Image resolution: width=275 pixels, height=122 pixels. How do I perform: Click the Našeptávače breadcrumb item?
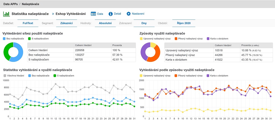tap(30, 4)
